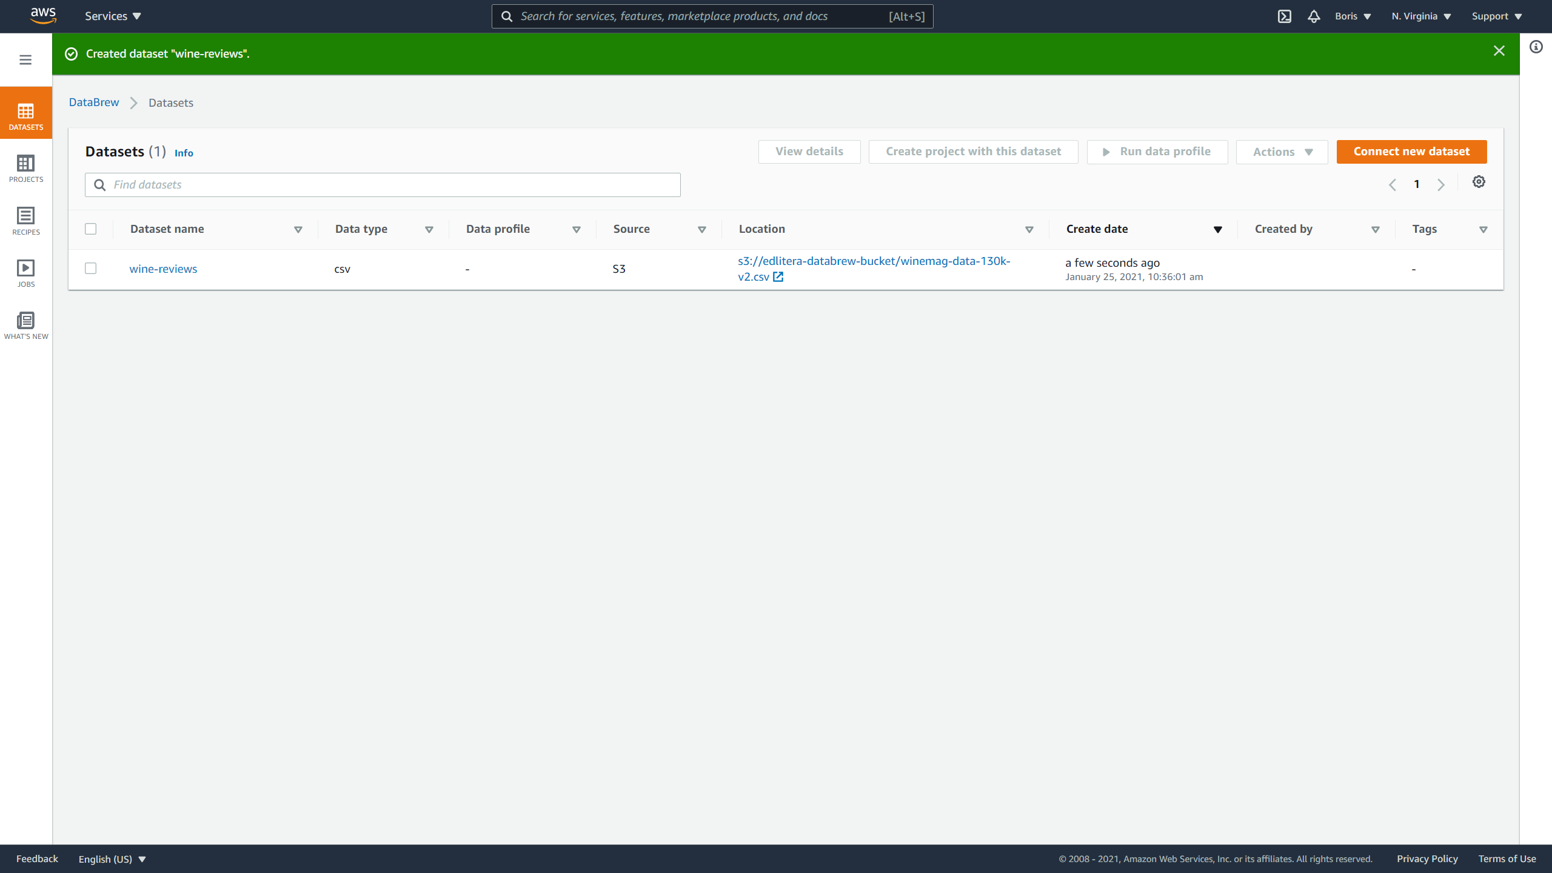Click the Run data profile button

[x=1157, y=152]
